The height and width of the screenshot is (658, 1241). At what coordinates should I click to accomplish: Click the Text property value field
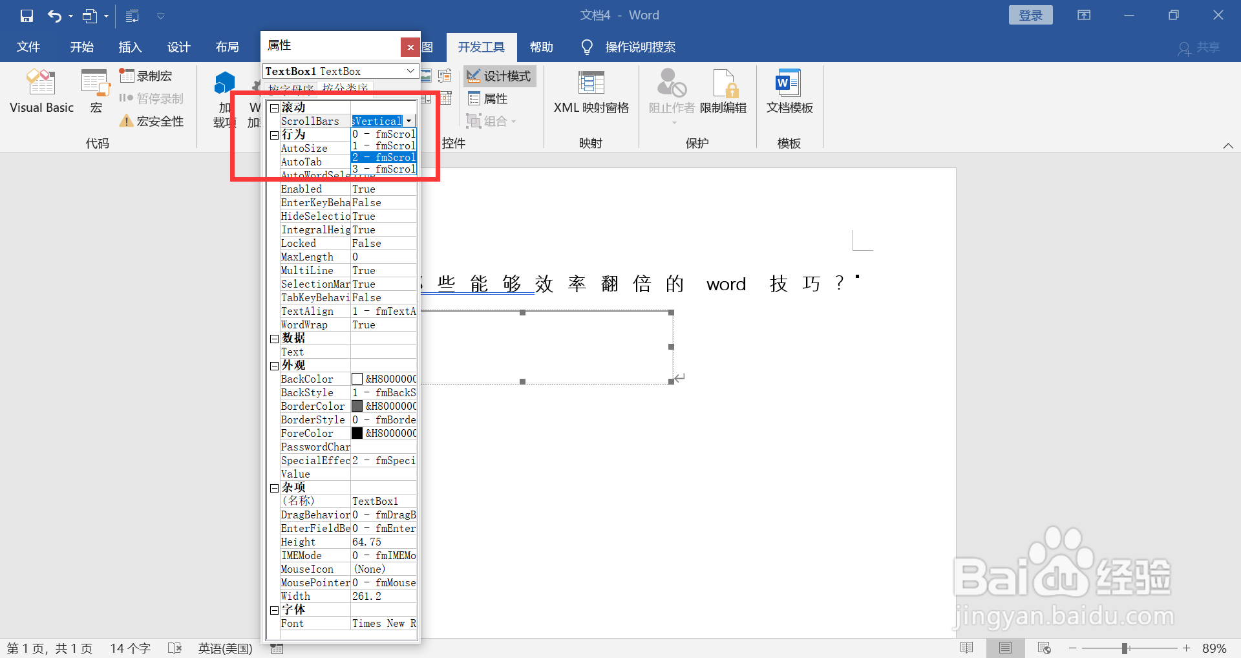coord(384,352)
